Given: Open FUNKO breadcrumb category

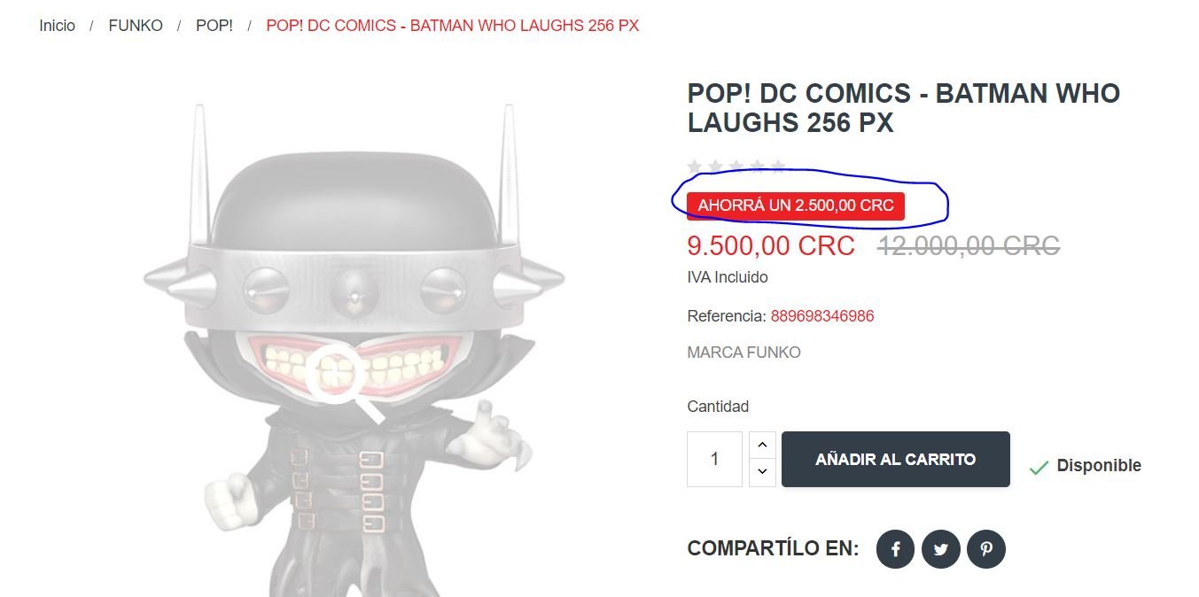Looking at the screenshot, I should point(136,26).
